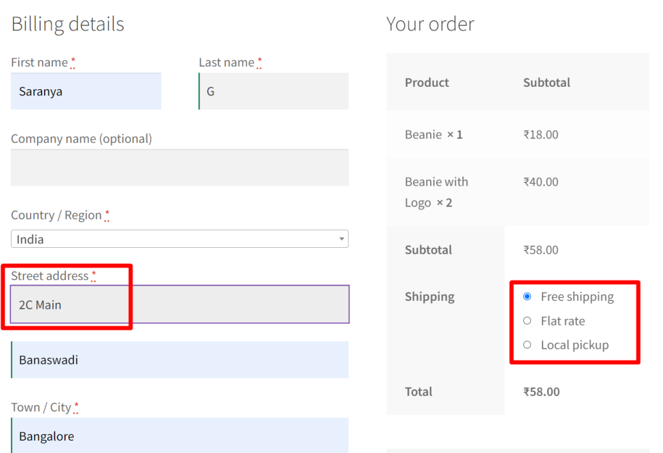Click the Beanie with Logo product entry
Screen dimensions: 663x453
pyautogui.click(x=436, y=192)
